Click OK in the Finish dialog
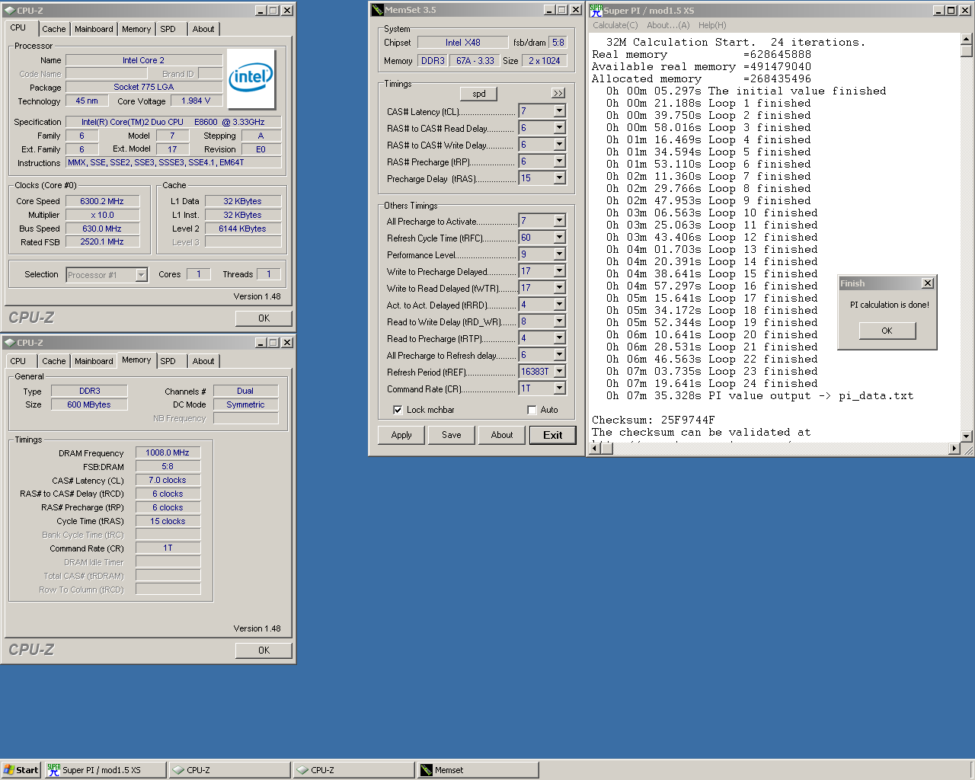 point(887,331)
